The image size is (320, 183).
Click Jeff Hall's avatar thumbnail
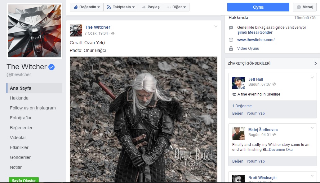[238, 83]
